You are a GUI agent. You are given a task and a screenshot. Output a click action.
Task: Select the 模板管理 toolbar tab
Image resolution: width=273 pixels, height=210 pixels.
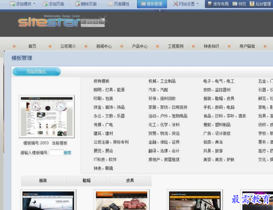point(152,4)
